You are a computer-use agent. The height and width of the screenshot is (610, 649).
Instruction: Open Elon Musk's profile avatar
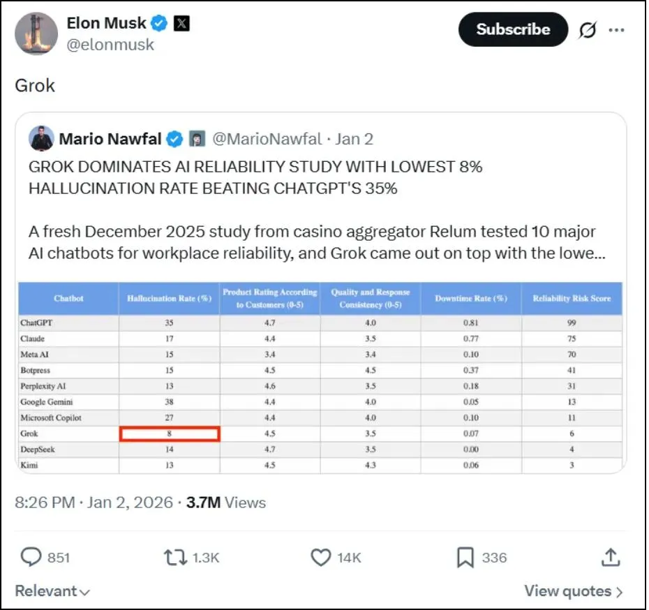tap(36, 34)
